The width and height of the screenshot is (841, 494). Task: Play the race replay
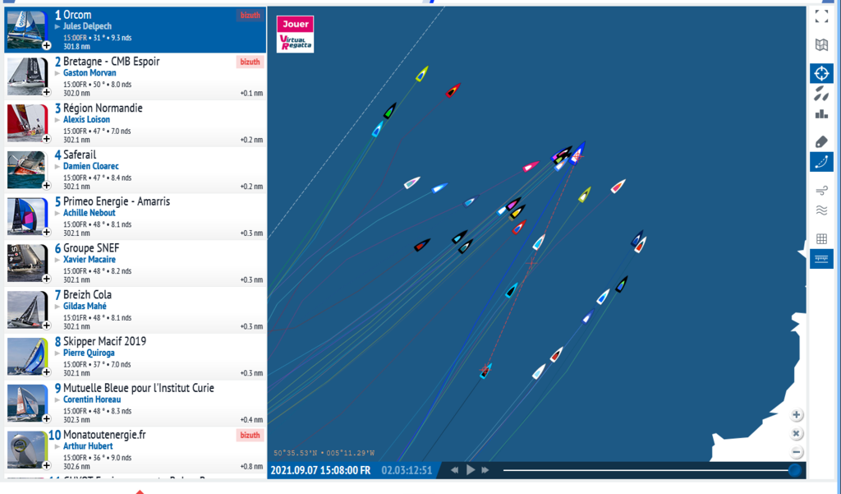coord(471,470)
